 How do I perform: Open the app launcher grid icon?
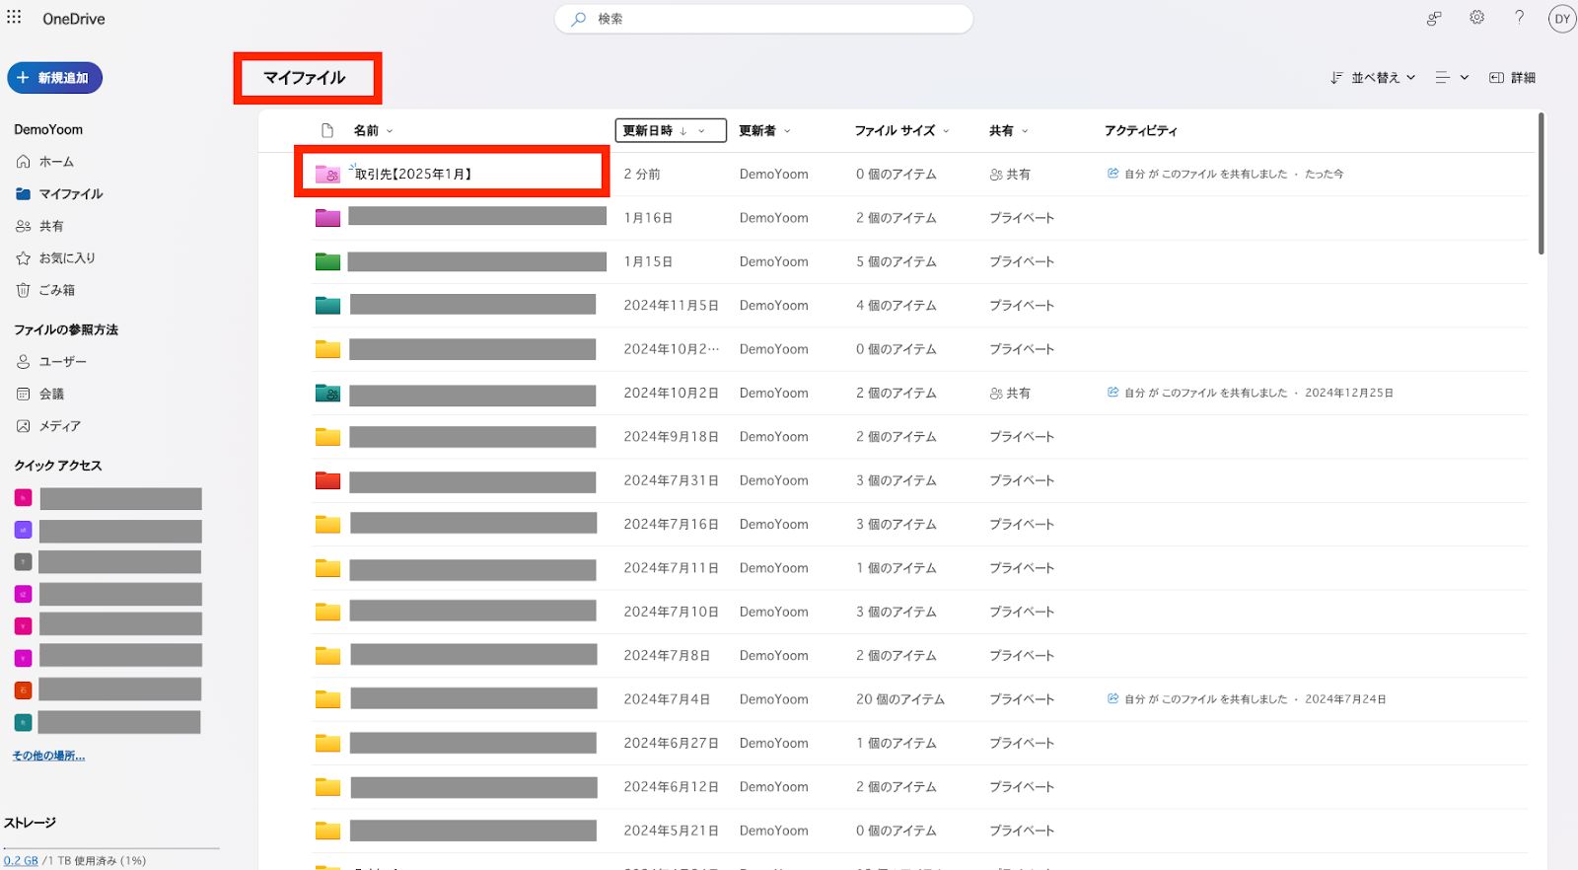click(x=14, y=17)
